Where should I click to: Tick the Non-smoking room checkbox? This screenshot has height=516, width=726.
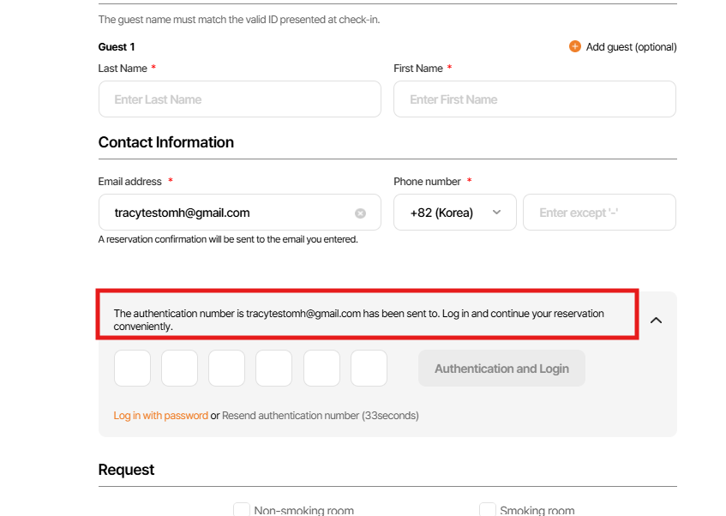[x=242, y=509]
